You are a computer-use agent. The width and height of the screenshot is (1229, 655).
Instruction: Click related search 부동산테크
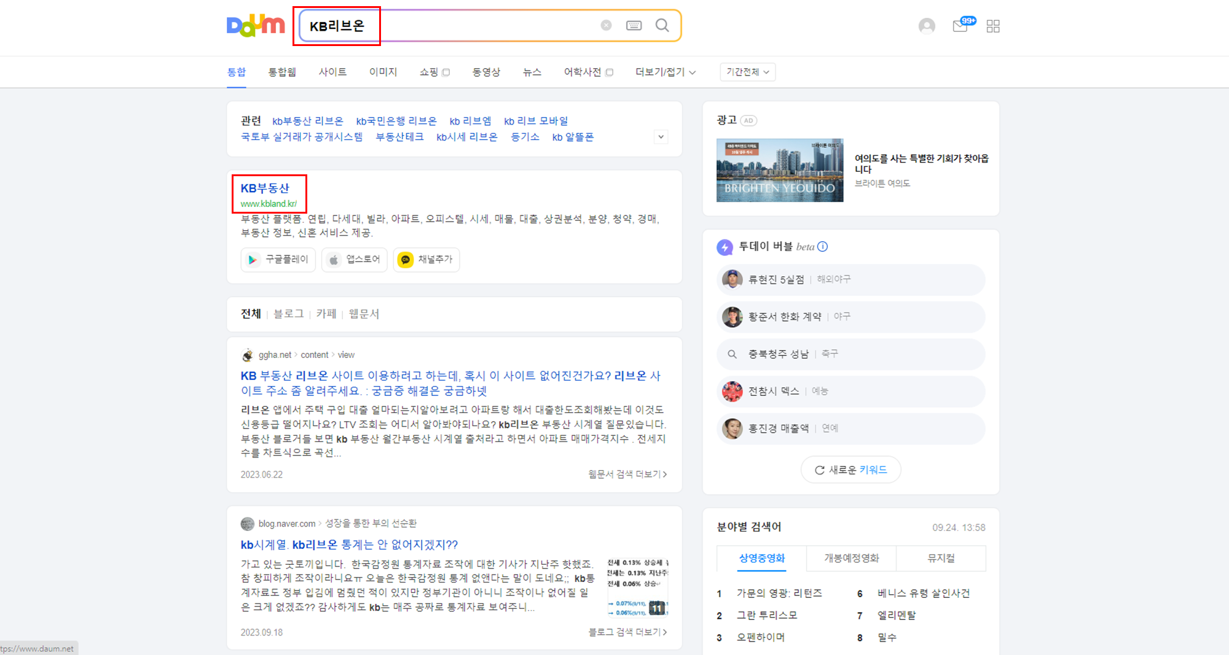point(399,137)
